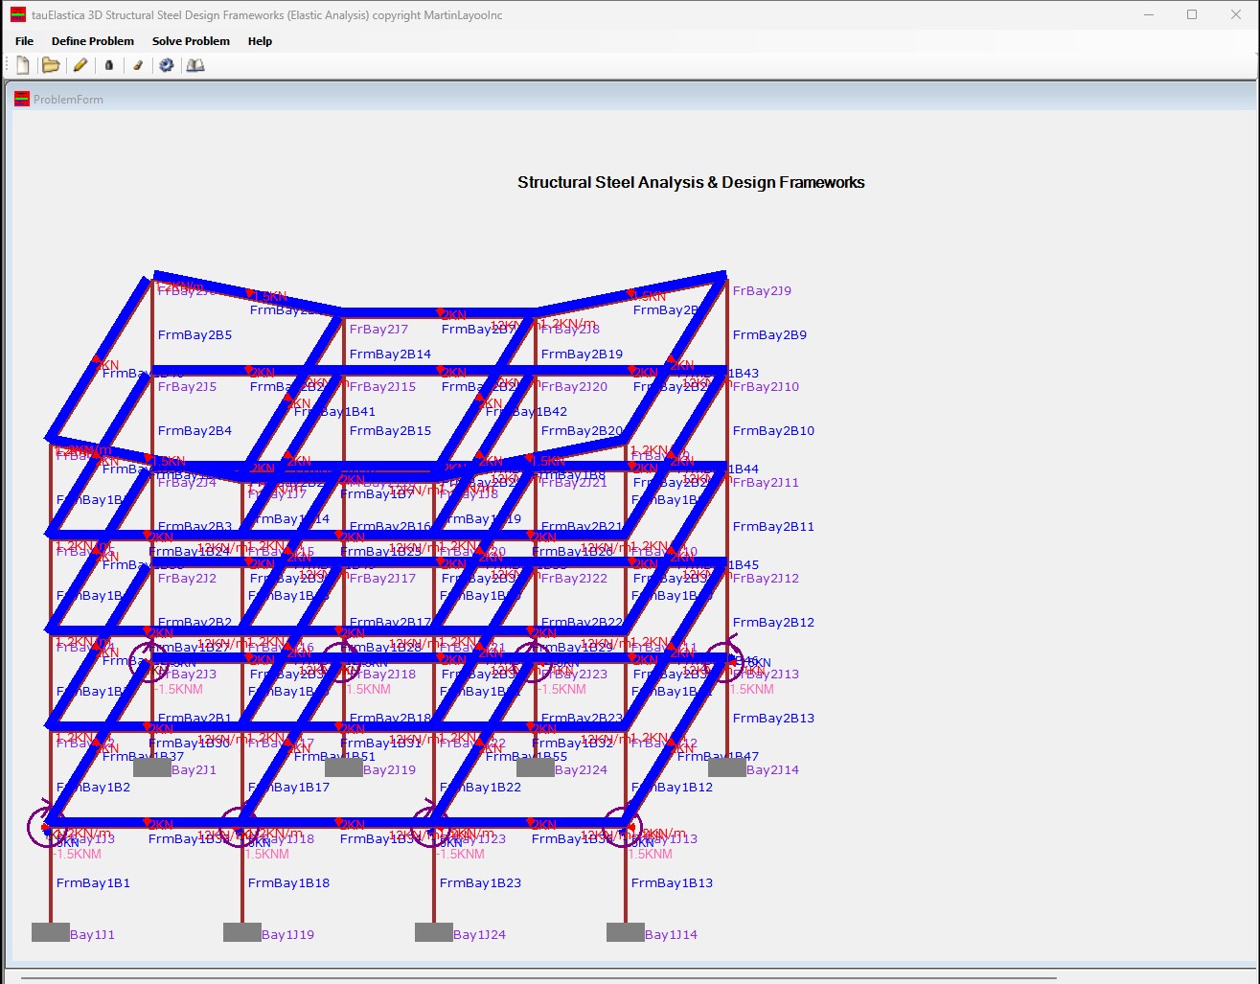Image resolution: width=1260 pixels, height=984 pixels.
Task: Open the Help menu
Action: pyautogui.click(x=260, y=41)
